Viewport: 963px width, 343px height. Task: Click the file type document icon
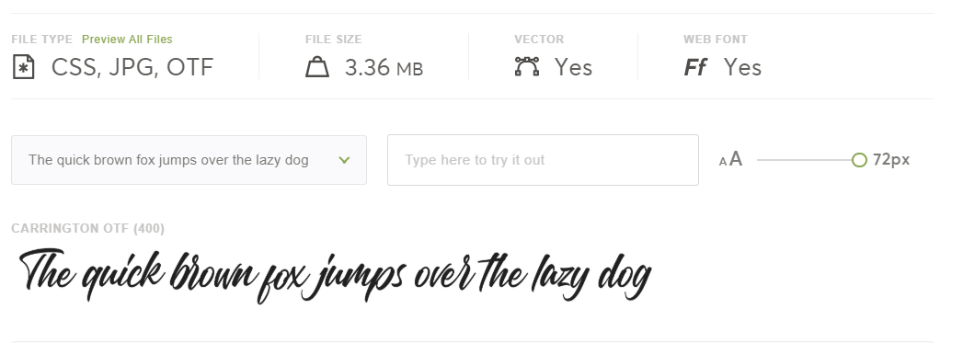pyautogui.click(x=24, y=67)
